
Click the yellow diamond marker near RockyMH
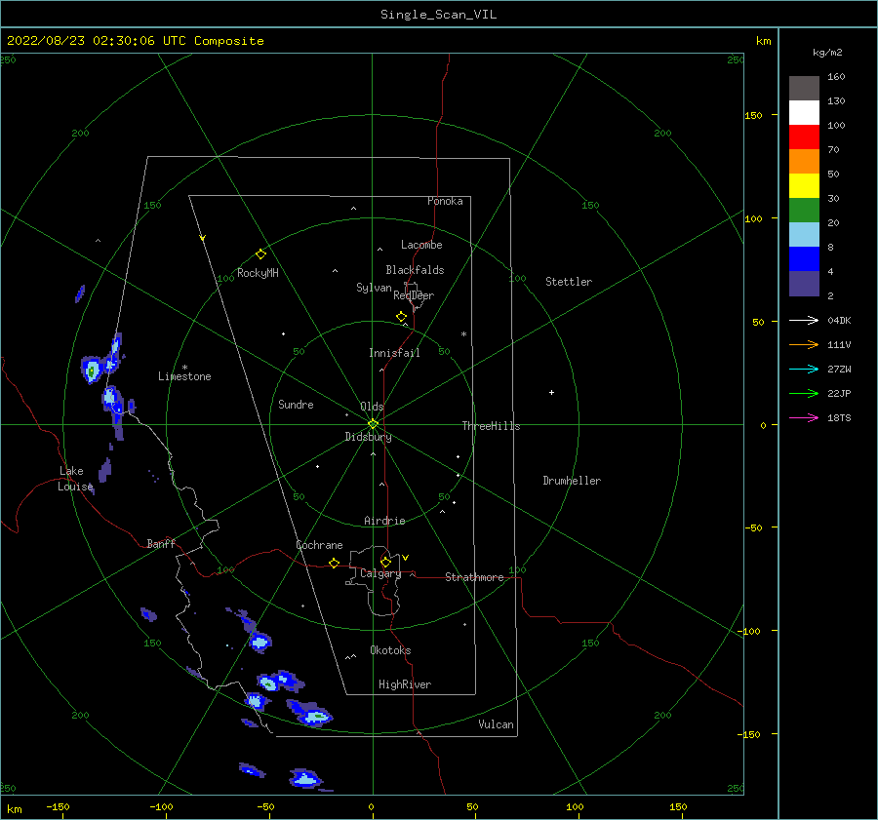pyautogui.click(x=260, y=254)
